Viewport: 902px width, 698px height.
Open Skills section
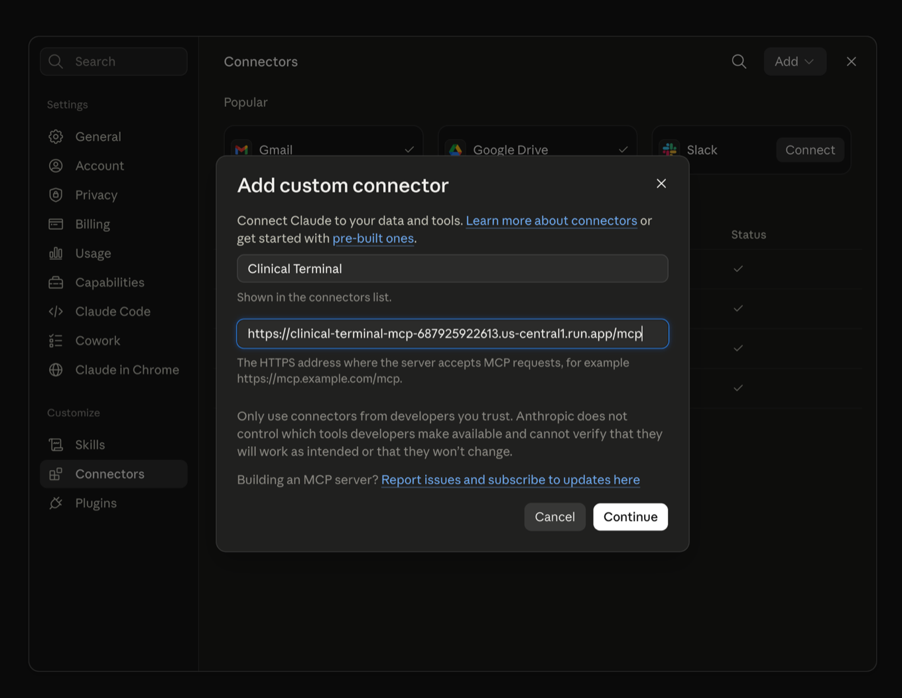(114, 445)
